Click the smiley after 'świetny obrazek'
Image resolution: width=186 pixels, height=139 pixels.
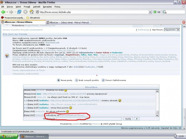click(120, 100)
